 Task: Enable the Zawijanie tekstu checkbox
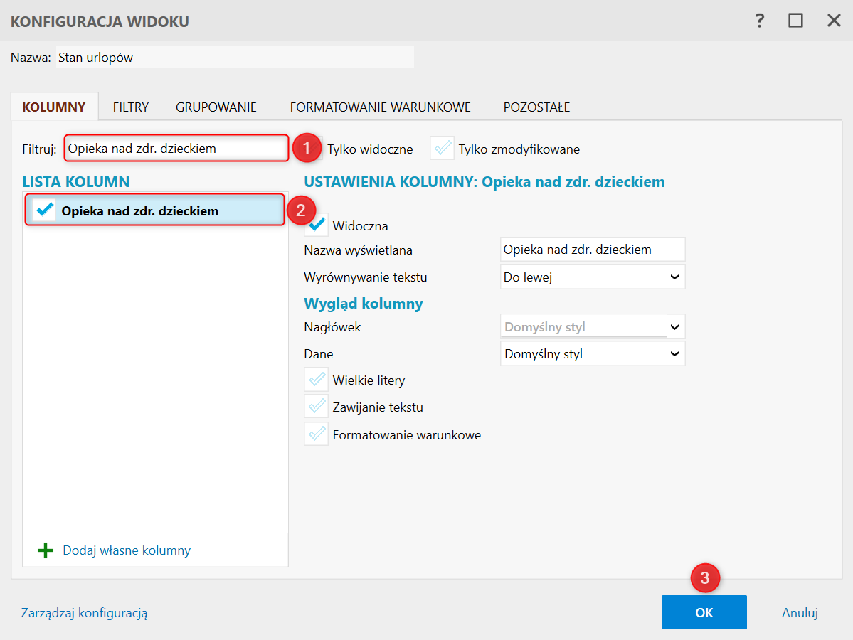pyautogui.click(x=316, y=407)
